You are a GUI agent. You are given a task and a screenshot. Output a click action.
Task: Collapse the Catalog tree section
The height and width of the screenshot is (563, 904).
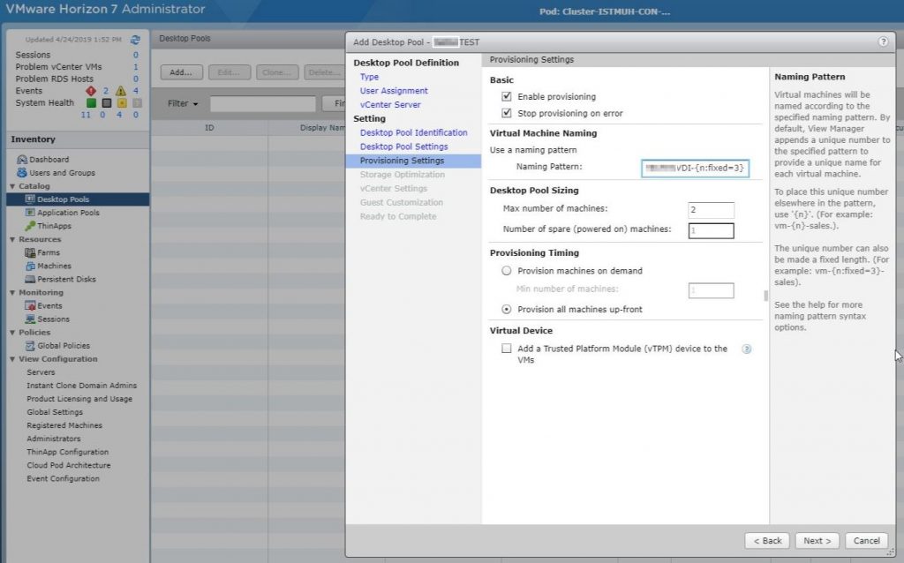click(12, 187)
